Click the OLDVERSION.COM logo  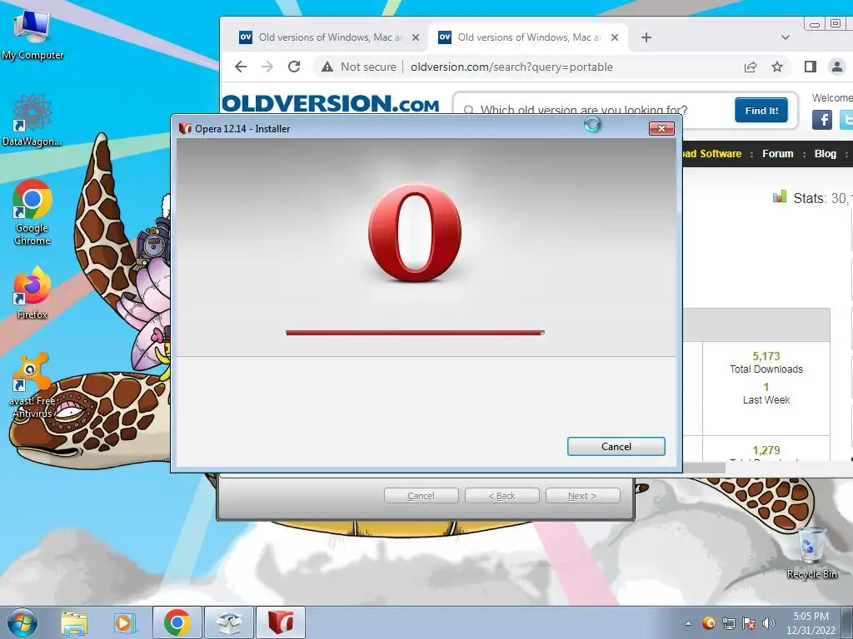(330, 103)
